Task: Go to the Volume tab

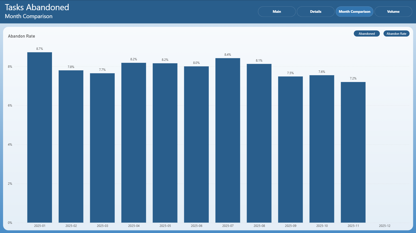Action: point(393,11)
